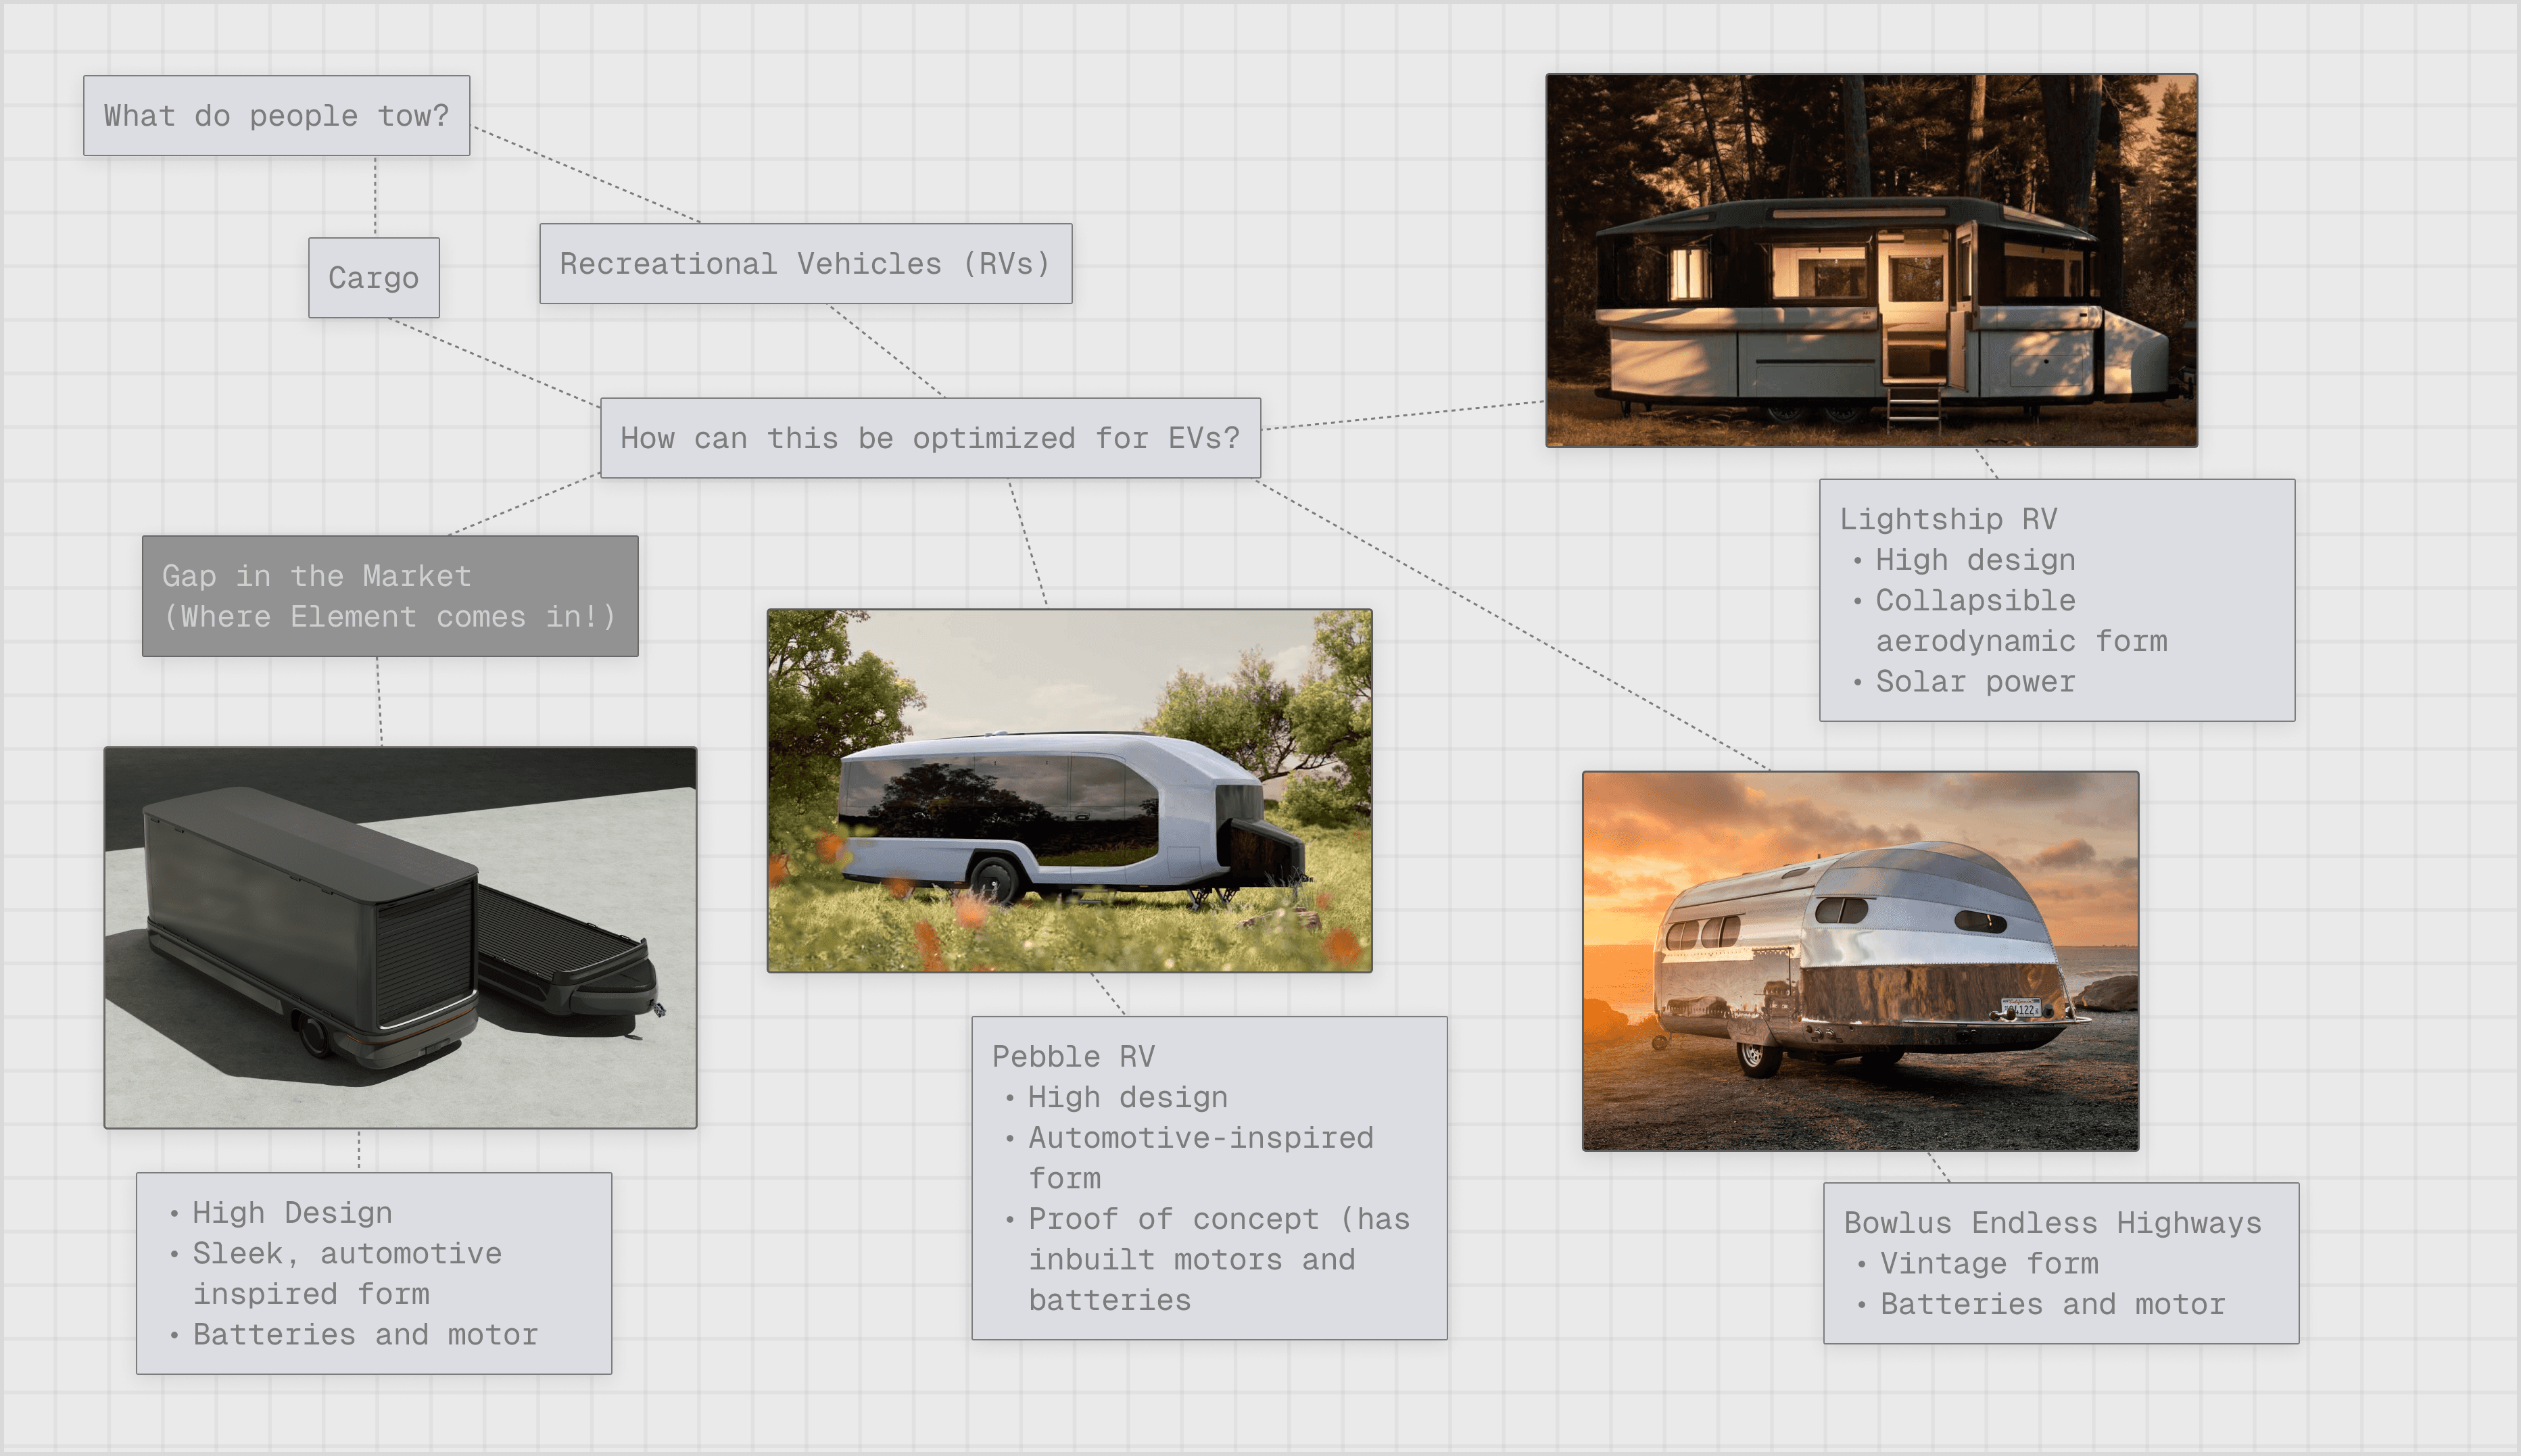This screenshot has width=2521, height=1456.
Task: Click 'How can this be optimized for EVs?' box
Action: point(929,438)
